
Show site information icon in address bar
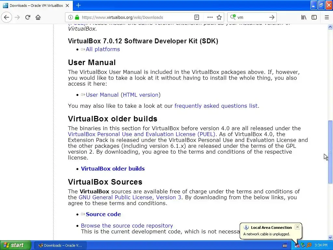tap(70, 17)
